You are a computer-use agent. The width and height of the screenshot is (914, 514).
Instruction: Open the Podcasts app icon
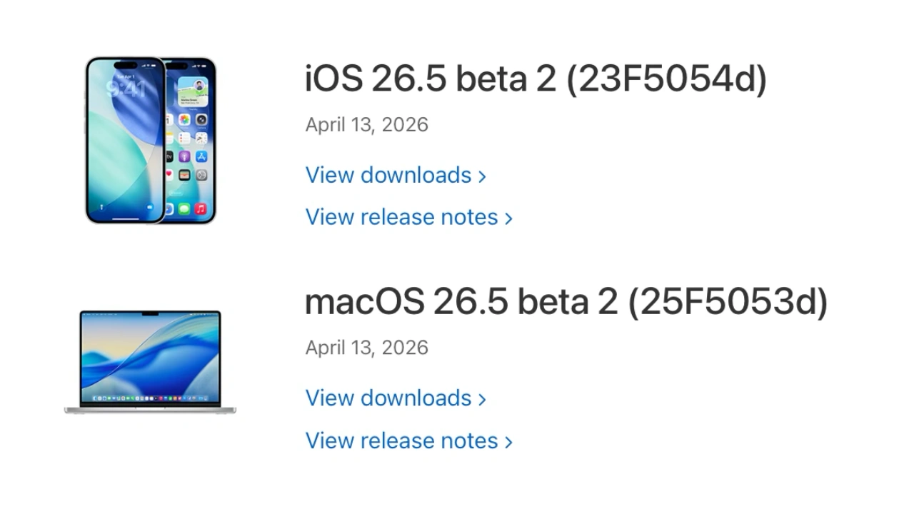185,156
